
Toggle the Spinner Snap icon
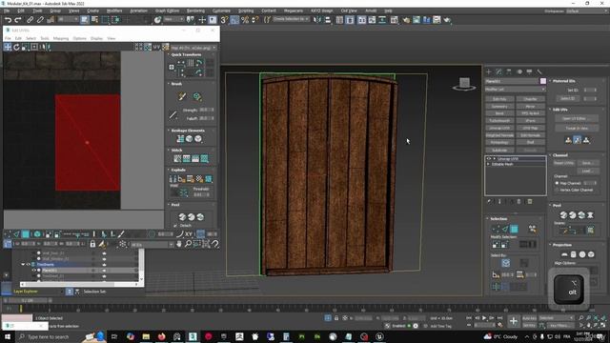coord(254,20)
